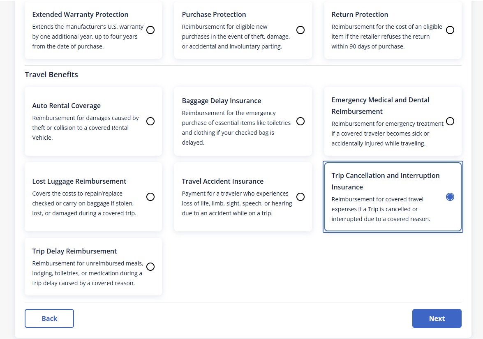Click the selected Trip Cancellation radio button

pyautogui.click(x=450, y=197)
